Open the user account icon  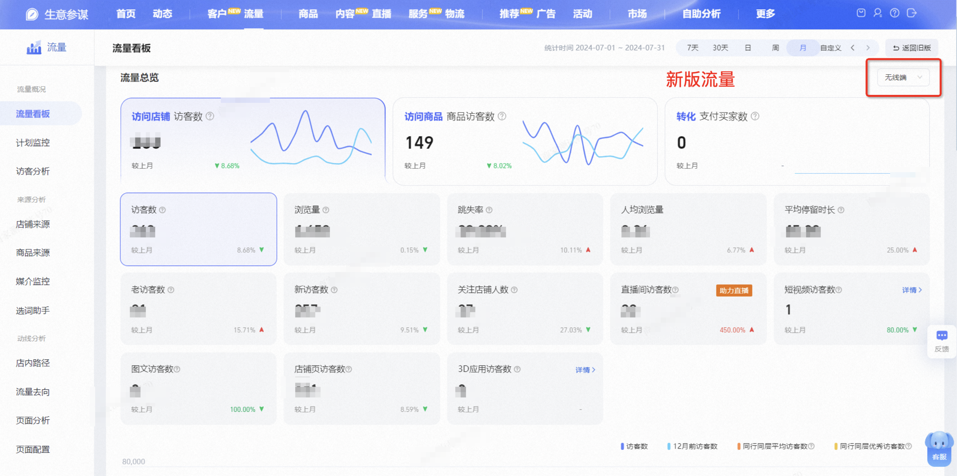tap(878, 13)
